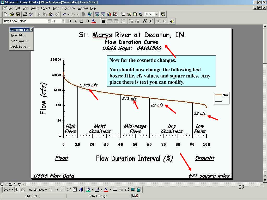Switch to Outline view
The image size is (267, 200).
(x=6, y=184)
